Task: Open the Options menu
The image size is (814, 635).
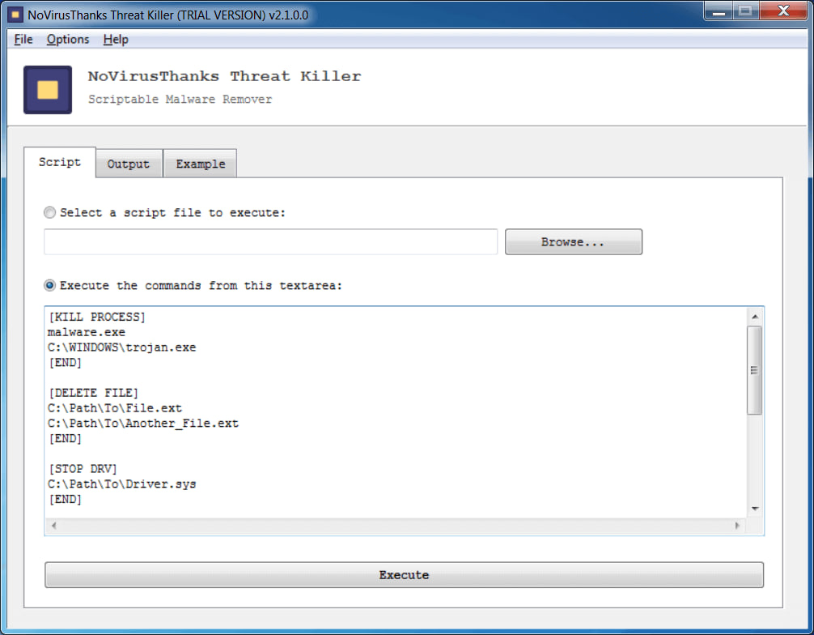Action: (68, 40)
